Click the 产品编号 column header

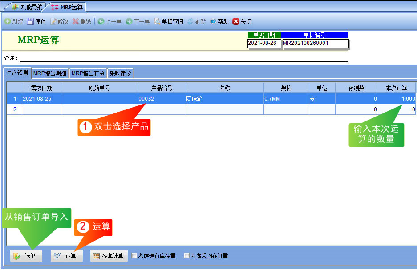162,88
